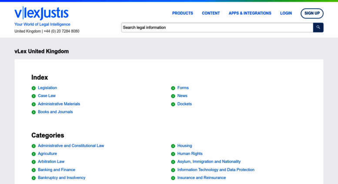Click the Index heading
This screenshot has height=184, width=338.
40,77
